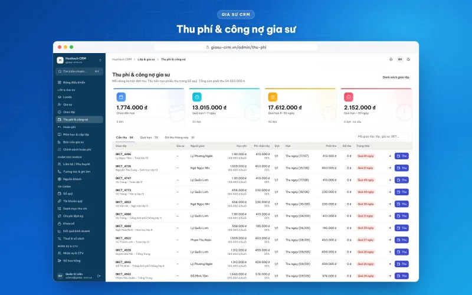Click the Gia sư sidebar icon
472x295 pixels.
click(60, 104)
